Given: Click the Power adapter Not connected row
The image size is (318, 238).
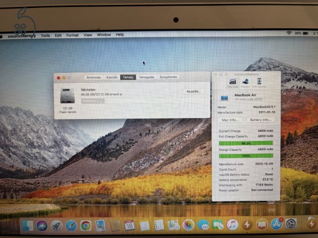Looking at the screenshot, I should pyautogui.click(x=246, y=190).
